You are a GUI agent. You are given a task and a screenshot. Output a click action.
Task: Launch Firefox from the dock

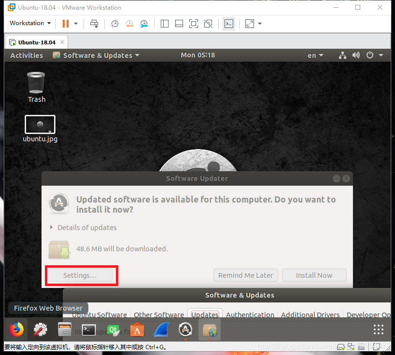point(16,329)
